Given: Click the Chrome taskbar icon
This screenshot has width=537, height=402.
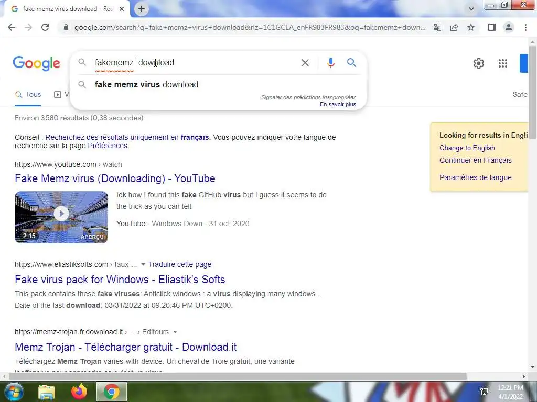Looking at the screenshot, I should [x=112, y=392].
